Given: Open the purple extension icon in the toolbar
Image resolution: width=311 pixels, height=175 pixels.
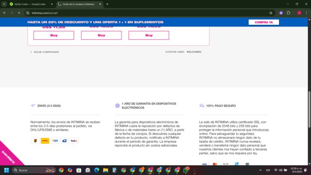Looking at the screenshot, I should 281,13.
